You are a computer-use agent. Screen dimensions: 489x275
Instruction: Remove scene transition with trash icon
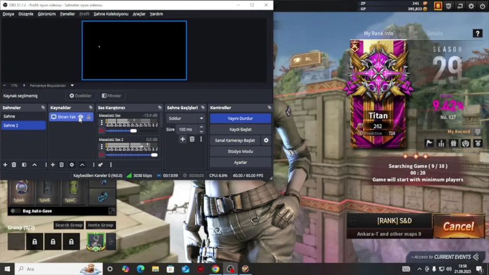(192, 139)
